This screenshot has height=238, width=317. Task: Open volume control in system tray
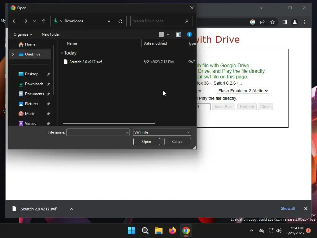point(279,231)
